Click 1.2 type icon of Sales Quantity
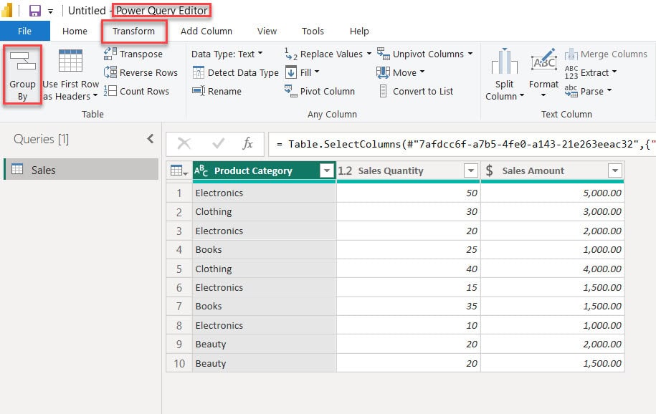Viewport: 656px width, 414px height. coord(345,170)
